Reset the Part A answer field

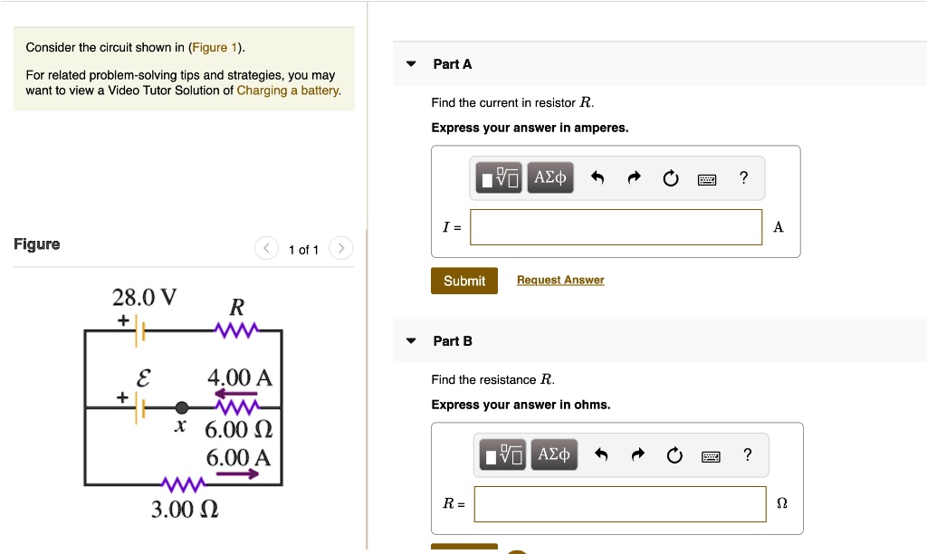(x=670, y=177)
